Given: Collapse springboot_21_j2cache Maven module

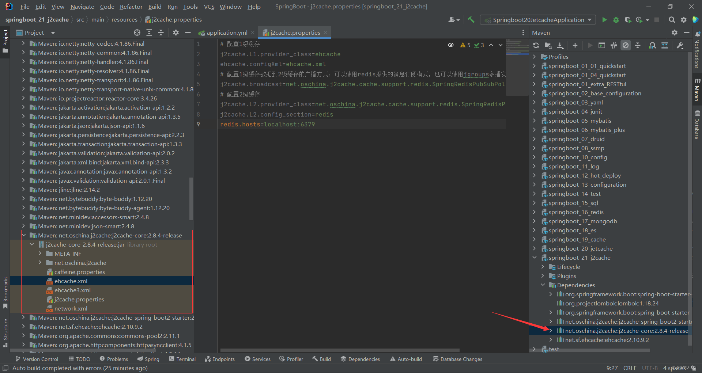Looking at the screenshot, I should coord(535,258).
